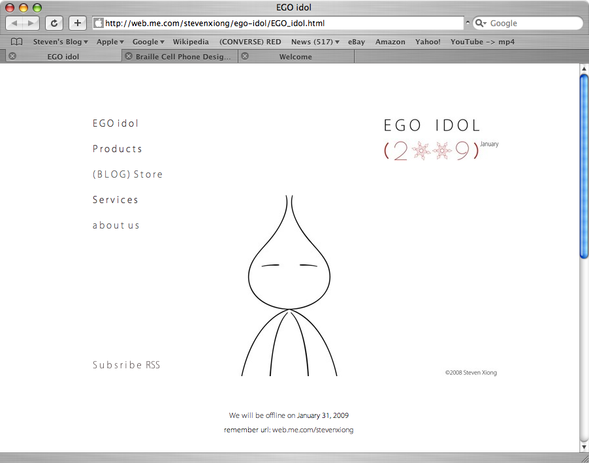This screenshot has width=589, height=463.
Task: Close the EGO idol tab
Action: (12, 56)
